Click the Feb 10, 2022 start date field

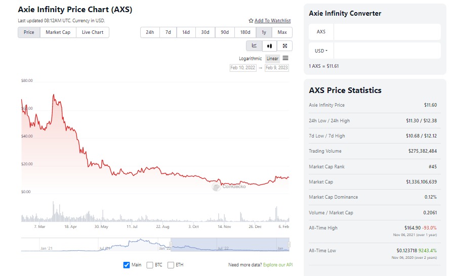click(243, 68)
